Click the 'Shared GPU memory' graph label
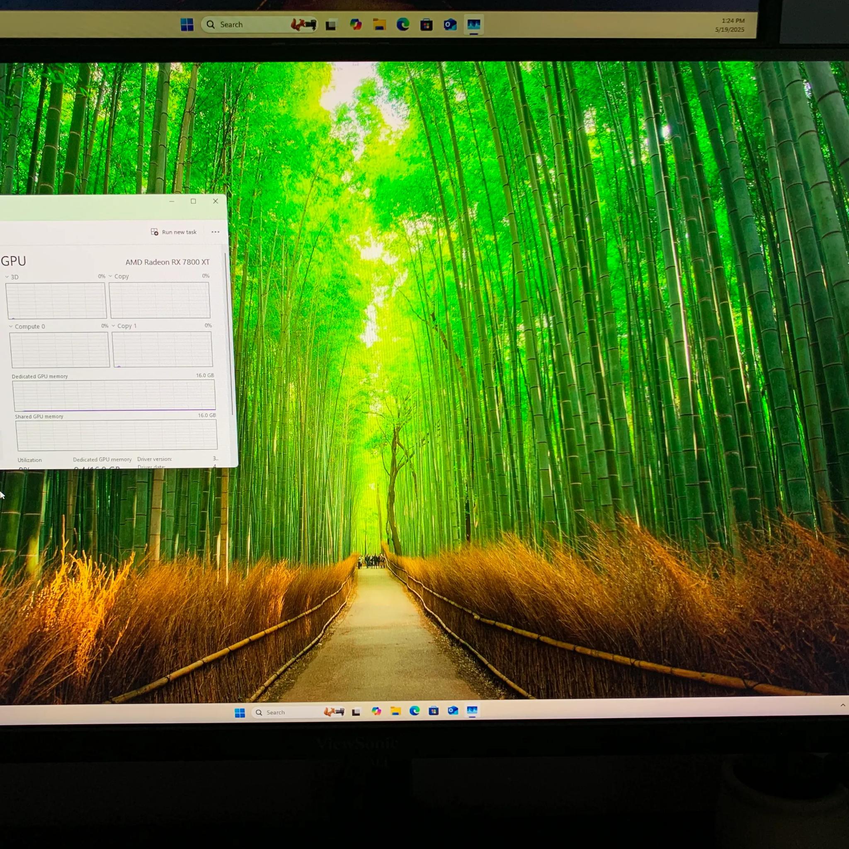 point(39,417)
